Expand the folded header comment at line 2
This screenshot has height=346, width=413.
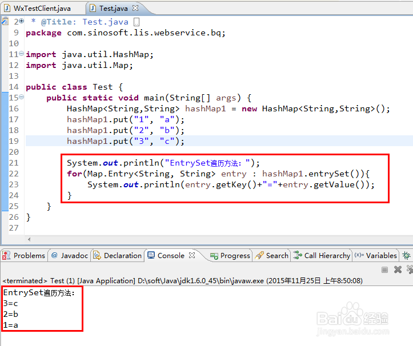pos(22,21)
